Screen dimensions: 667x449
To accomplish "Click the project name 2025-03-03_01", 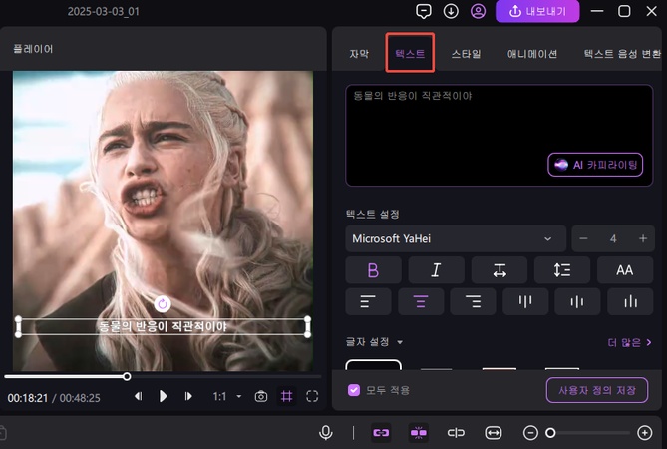I will click(104, 11).
